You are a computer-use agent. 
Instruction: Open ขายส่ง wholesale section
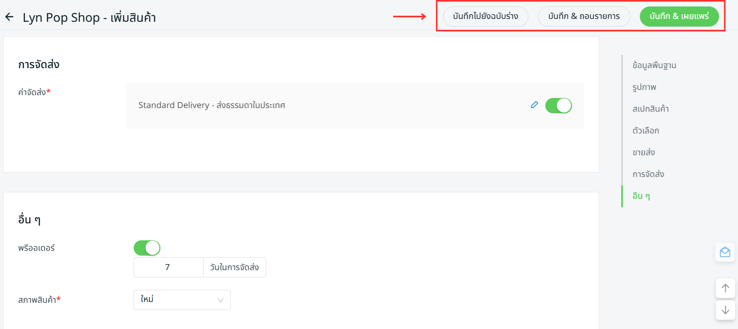(x=644, y=152)
